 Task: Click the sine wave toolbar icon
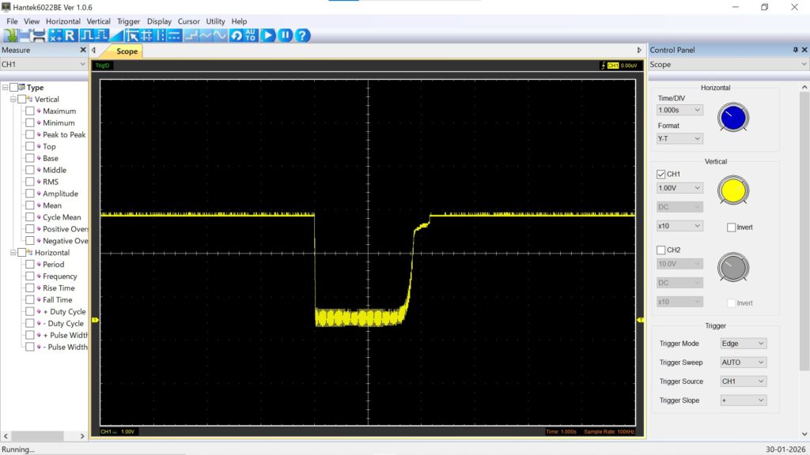[x=219, y=36]
